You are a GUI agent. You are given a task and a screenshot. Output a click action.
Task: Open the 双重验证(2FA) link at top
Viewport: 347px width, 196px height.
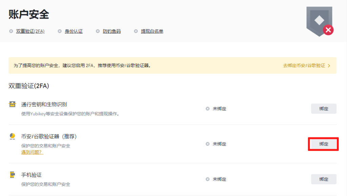30,31
